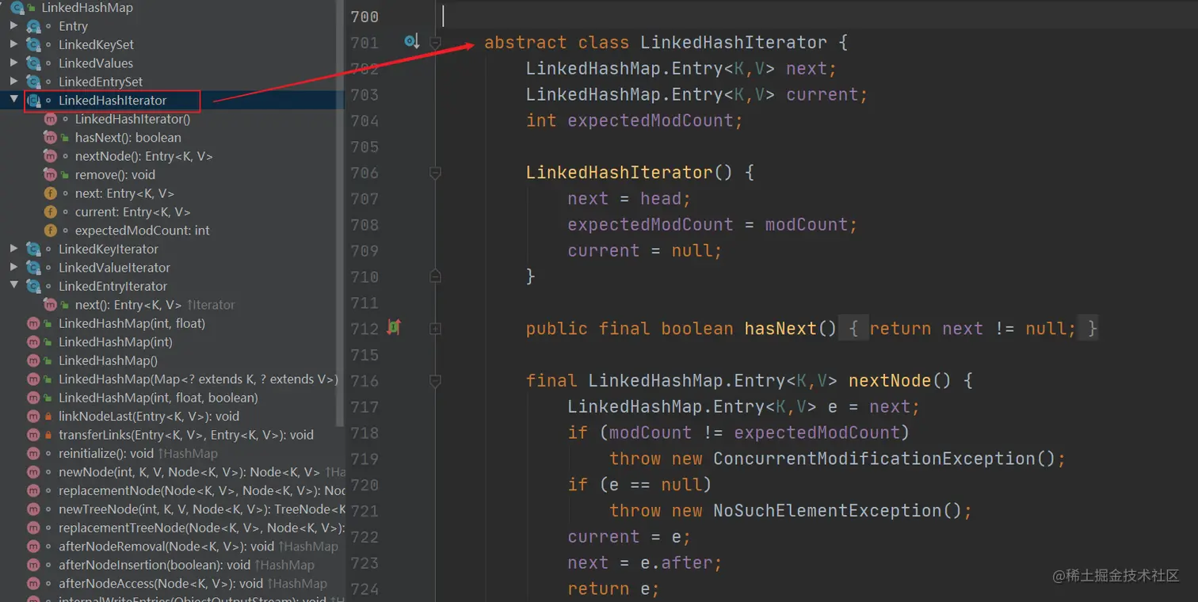Image resolution: width=1198 pixels, height=602 pixels.
Task: Select LinkedHashMap(Map<? extends K...>) constructor
Action: click(x=198, y=379)
